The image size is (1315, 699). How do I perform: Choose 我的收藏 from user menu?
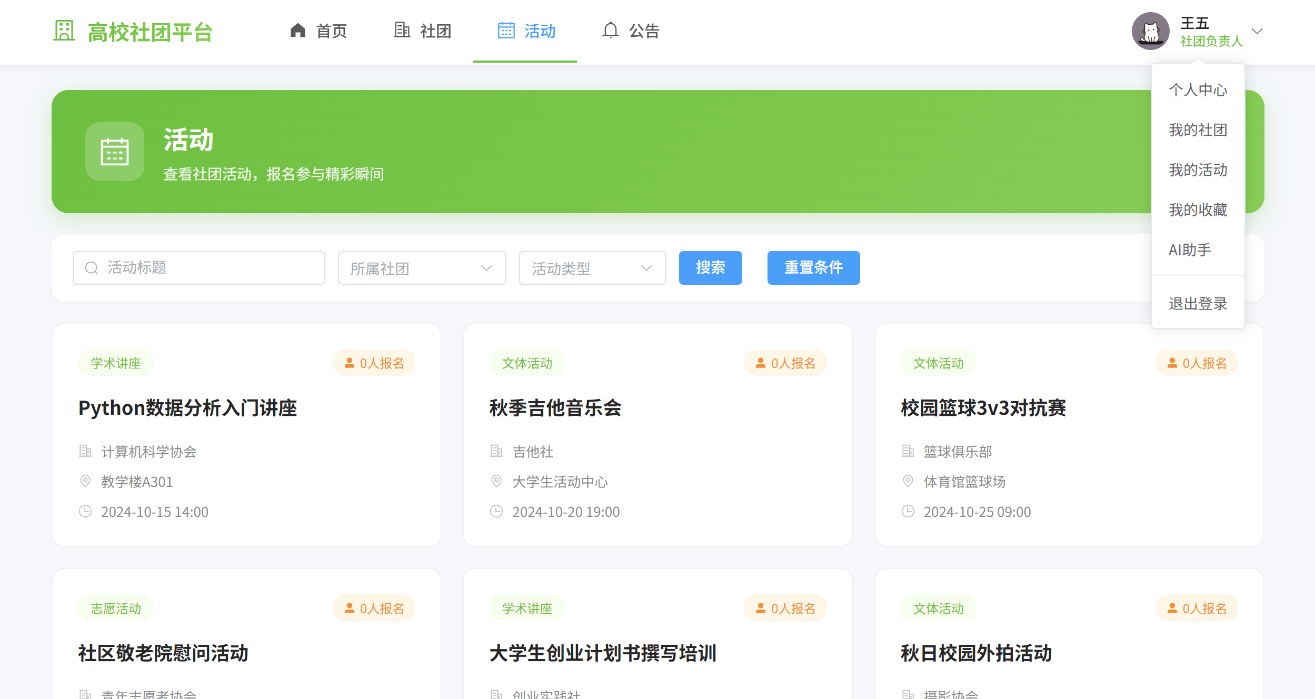click(1198, 210)
